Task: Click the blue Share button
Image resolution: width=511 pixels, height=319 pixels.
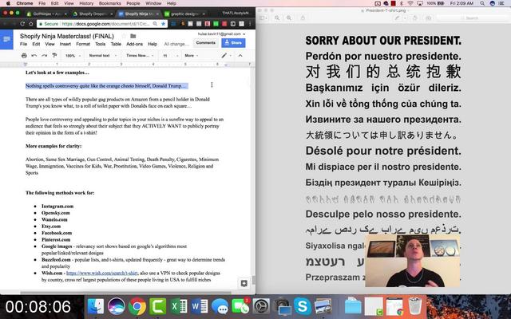Action: coord(233,43)
